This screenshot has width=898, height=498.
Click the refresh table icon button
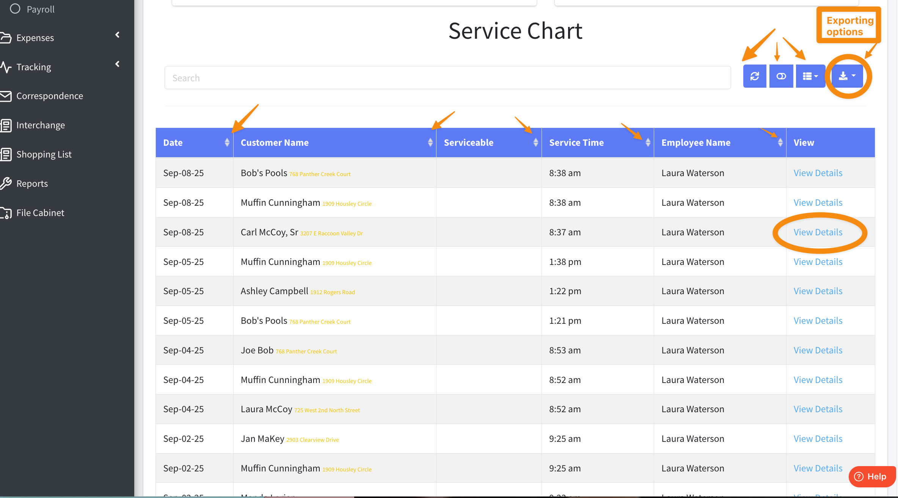[x=754, y=76]
